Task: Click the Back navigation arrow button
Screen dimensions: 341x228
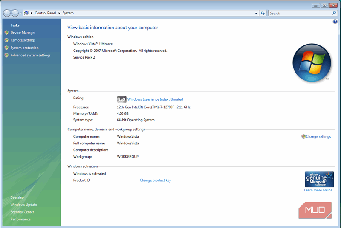Action: [7, 13]
